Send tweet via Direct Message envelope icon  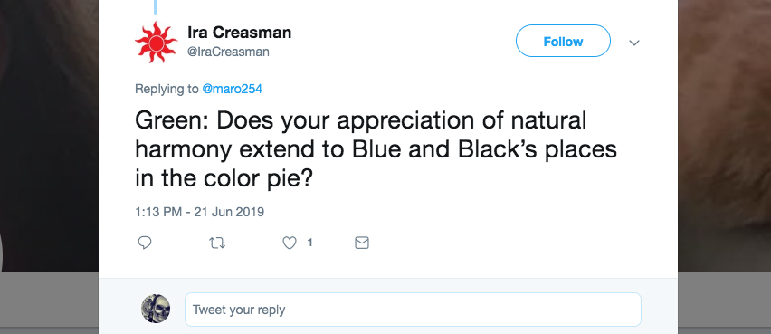click(x=362, y=243)
